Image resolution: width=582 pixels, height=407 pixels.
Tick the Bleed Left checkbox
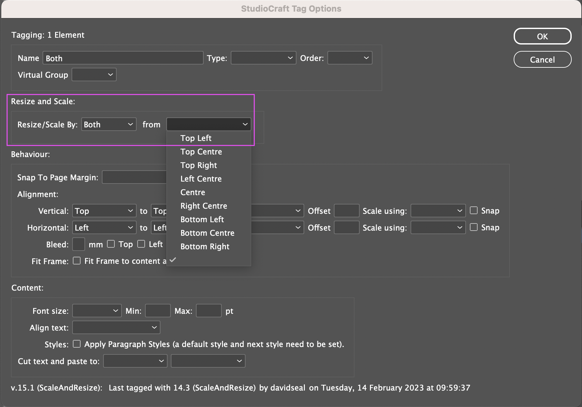click(141, 244)
